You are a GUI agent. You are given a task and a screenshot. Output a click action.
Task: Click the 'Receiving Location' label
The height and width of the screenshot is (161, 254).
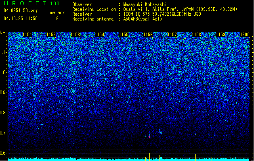(94, 9)
